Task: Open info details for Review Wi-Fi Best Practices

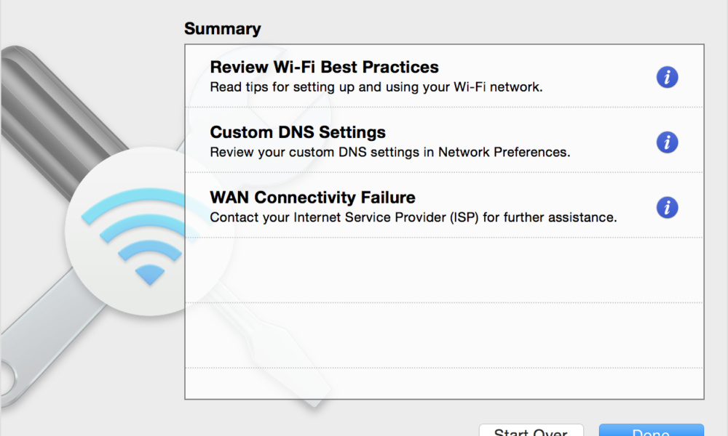Action: [668, 77]
